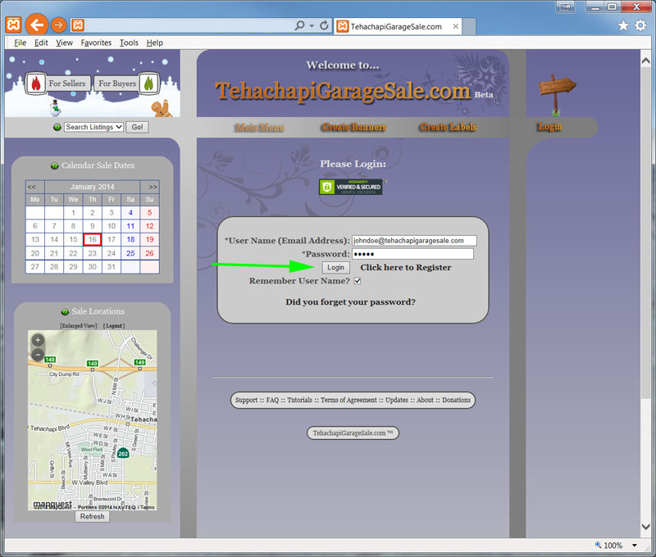Screen dimensions: 656x557
Task: Click the Tutorials footer link
Action: (299, 400)
